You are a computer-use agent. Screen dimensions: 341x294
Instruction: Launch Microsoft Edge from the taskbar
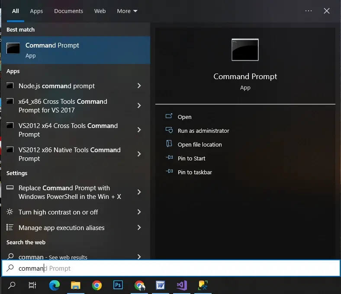pos(55,285)
